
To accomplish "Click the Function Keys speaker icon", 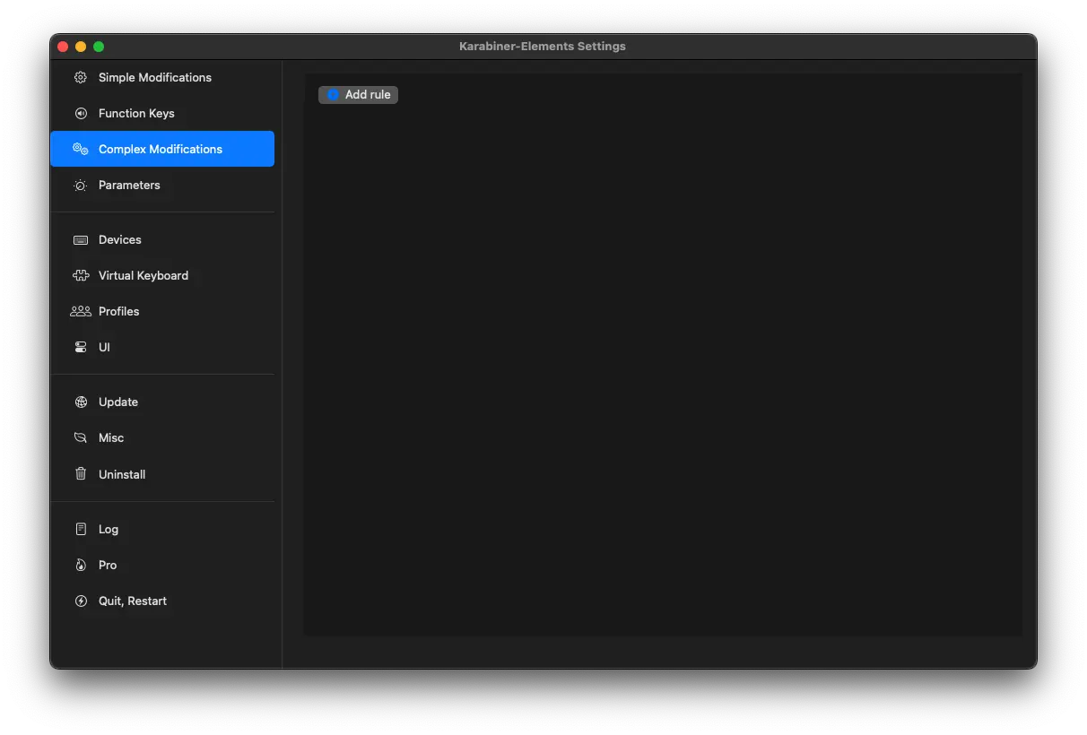I will [x=81, y=113].
